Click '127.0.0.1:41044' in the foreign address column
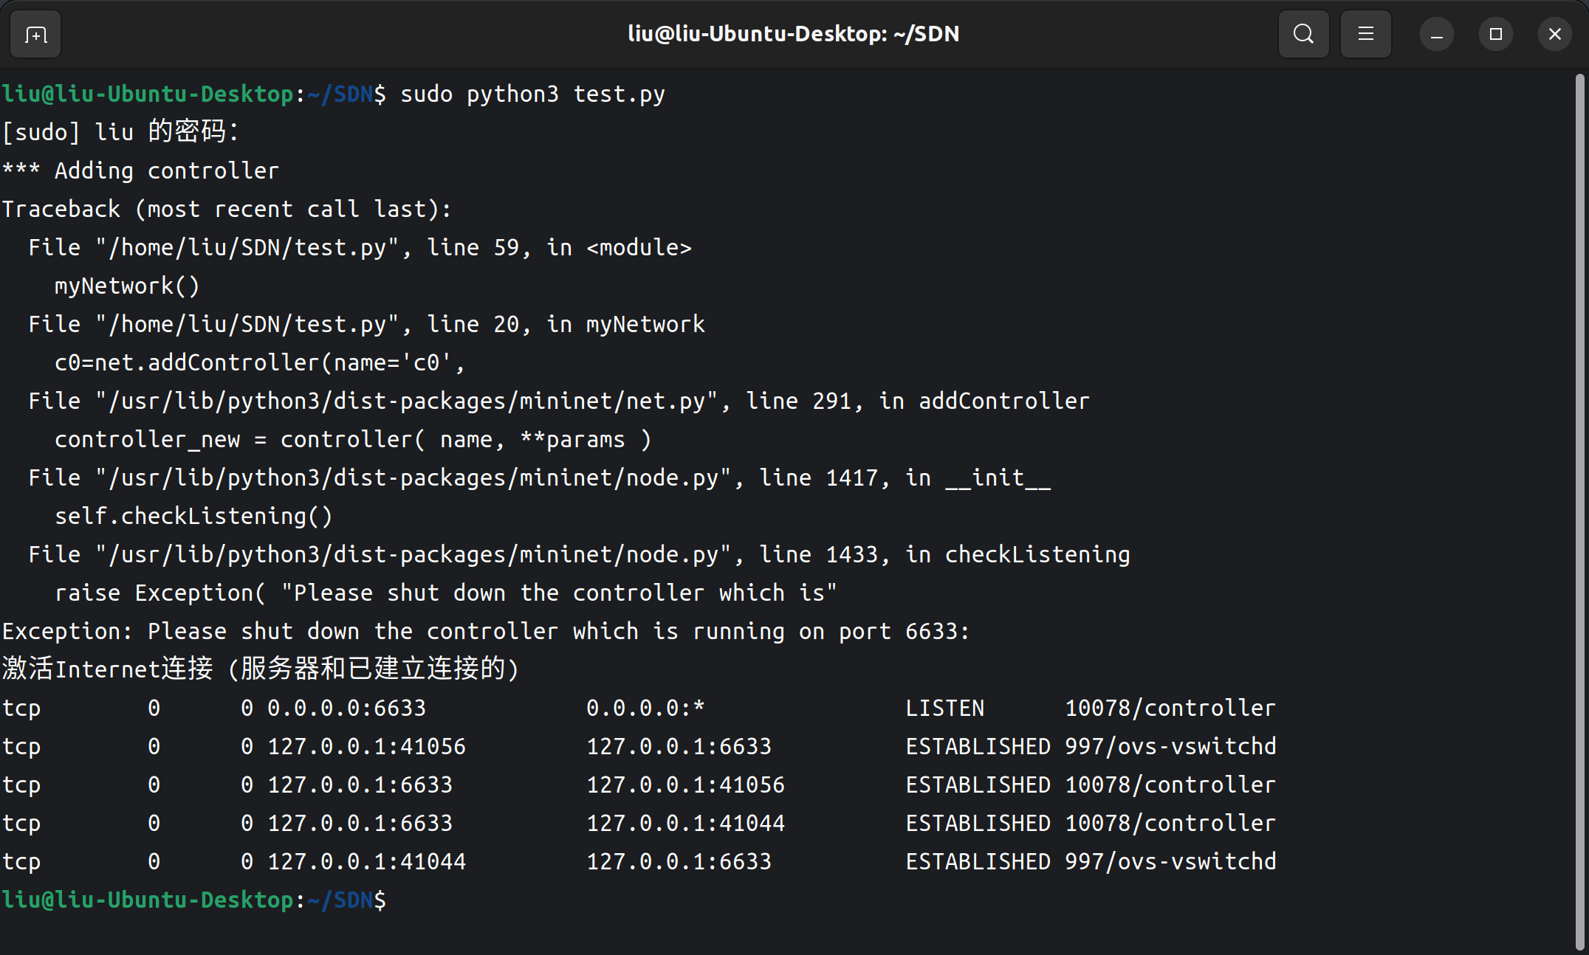 point(685,824)
